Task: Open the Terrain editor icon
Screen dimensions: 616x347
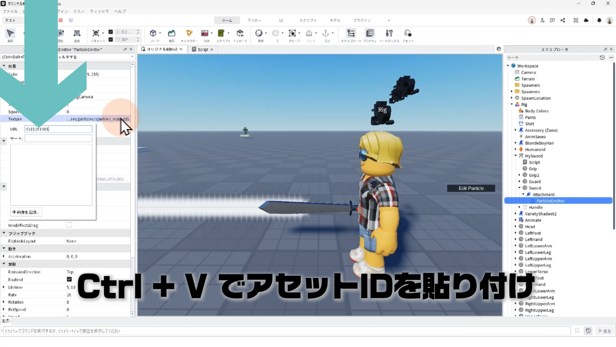Action: pos(172,33)
